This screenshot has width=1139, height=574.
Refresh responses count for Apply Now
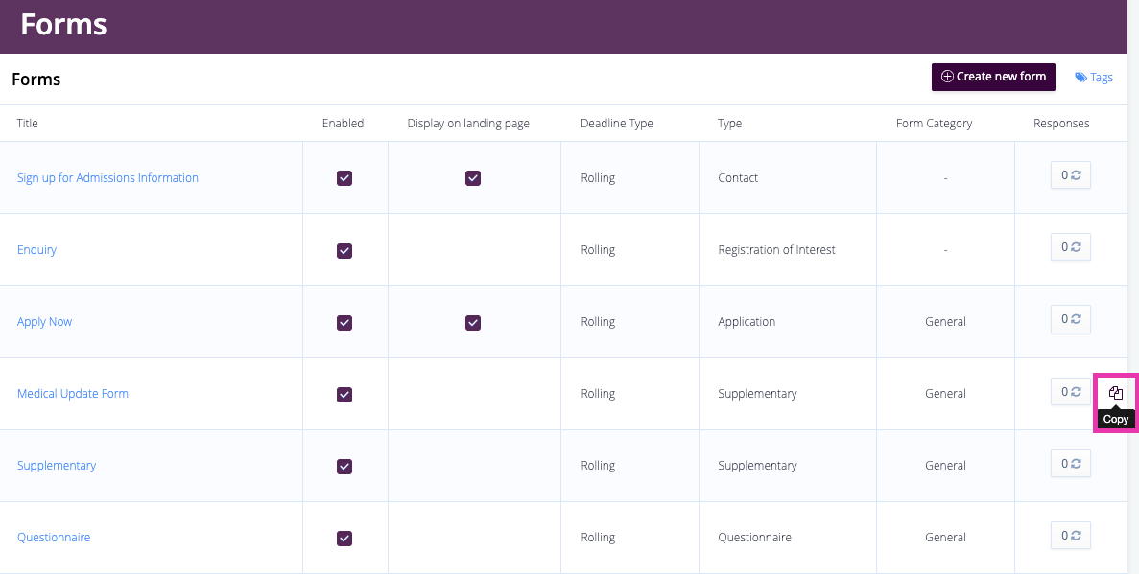(x=1071, y=318)
